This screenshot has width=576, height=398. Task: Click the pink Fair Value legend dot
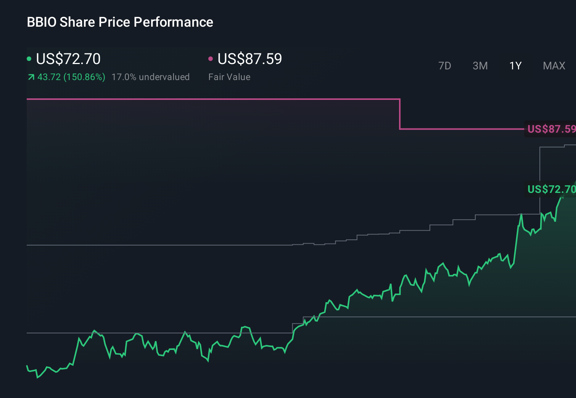pyautogui.click(x=211, y=59)
